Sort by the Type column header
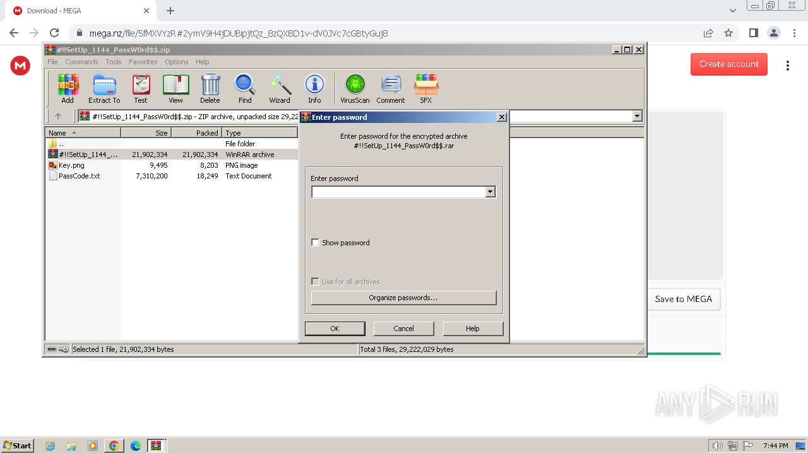808x454 pixels. pyautogui.click(x=259, y=133)
